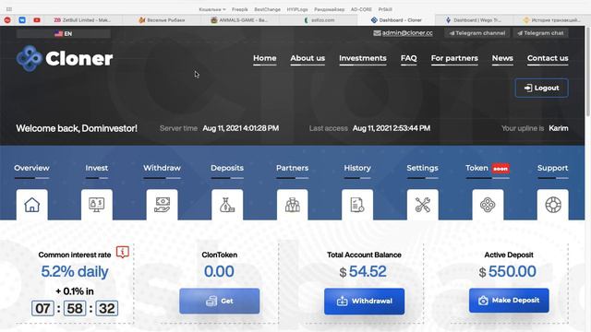Open the HYIPLogs bookmark

click(x=297, y=9)
